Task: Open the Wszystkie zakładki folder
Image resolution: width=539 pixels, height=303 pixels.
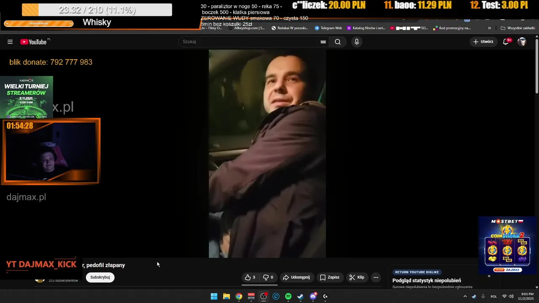Action: 518,28
